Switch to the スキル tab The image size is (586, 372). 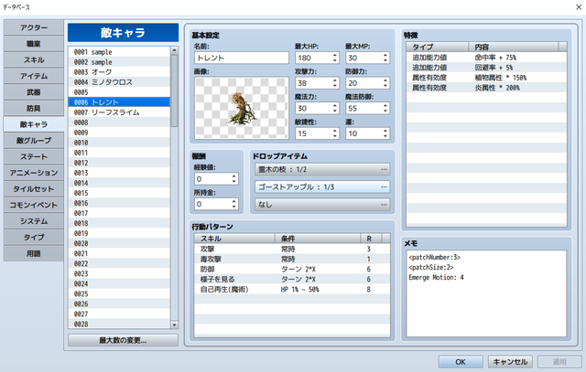tap(34, 60)
